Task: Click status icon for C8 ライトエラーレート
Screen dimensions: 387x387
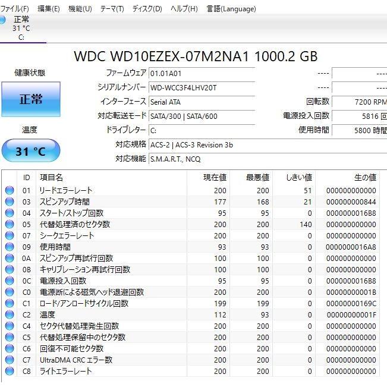Action: pyautogui.click(x=10, y=371)
